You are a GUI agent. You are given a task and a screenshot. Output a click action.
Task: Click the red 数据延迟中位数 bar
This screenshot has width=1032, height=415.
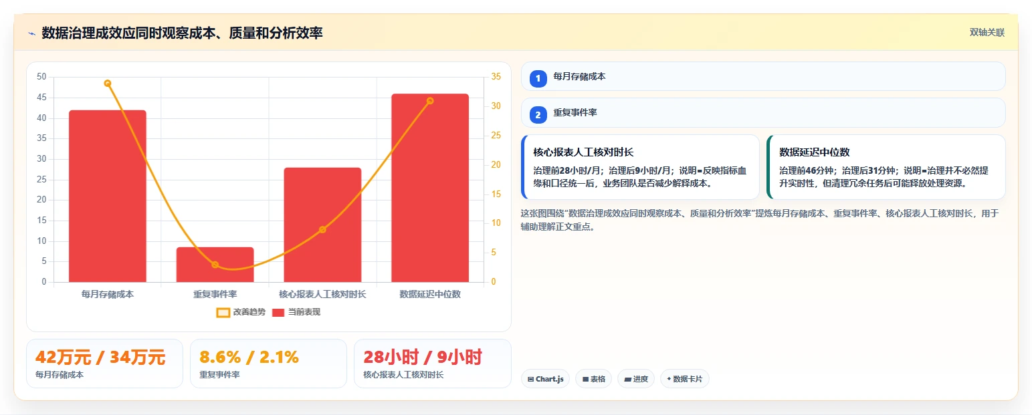(430, 188)
